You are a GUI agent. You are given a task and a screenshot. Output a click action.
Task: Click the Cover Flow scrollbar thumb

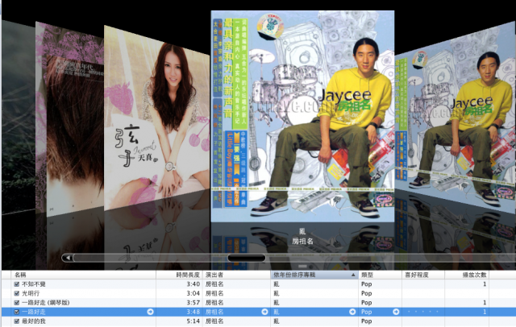pyautogui.click(x=247, y=258)
